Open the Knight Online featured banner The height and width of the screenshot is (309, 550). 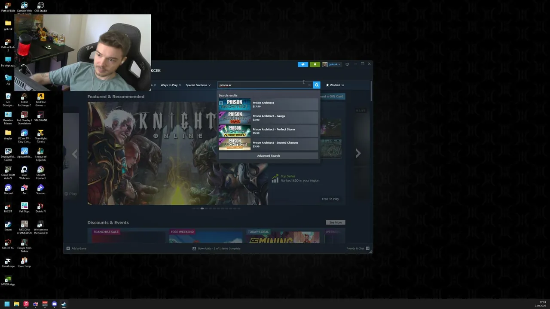[178, 153]
